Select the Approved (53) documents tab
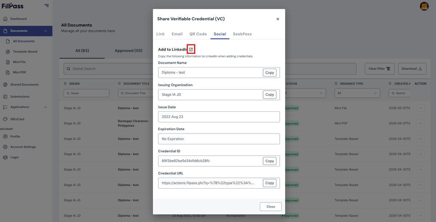 pyautogui.click(x=129, y=51)
